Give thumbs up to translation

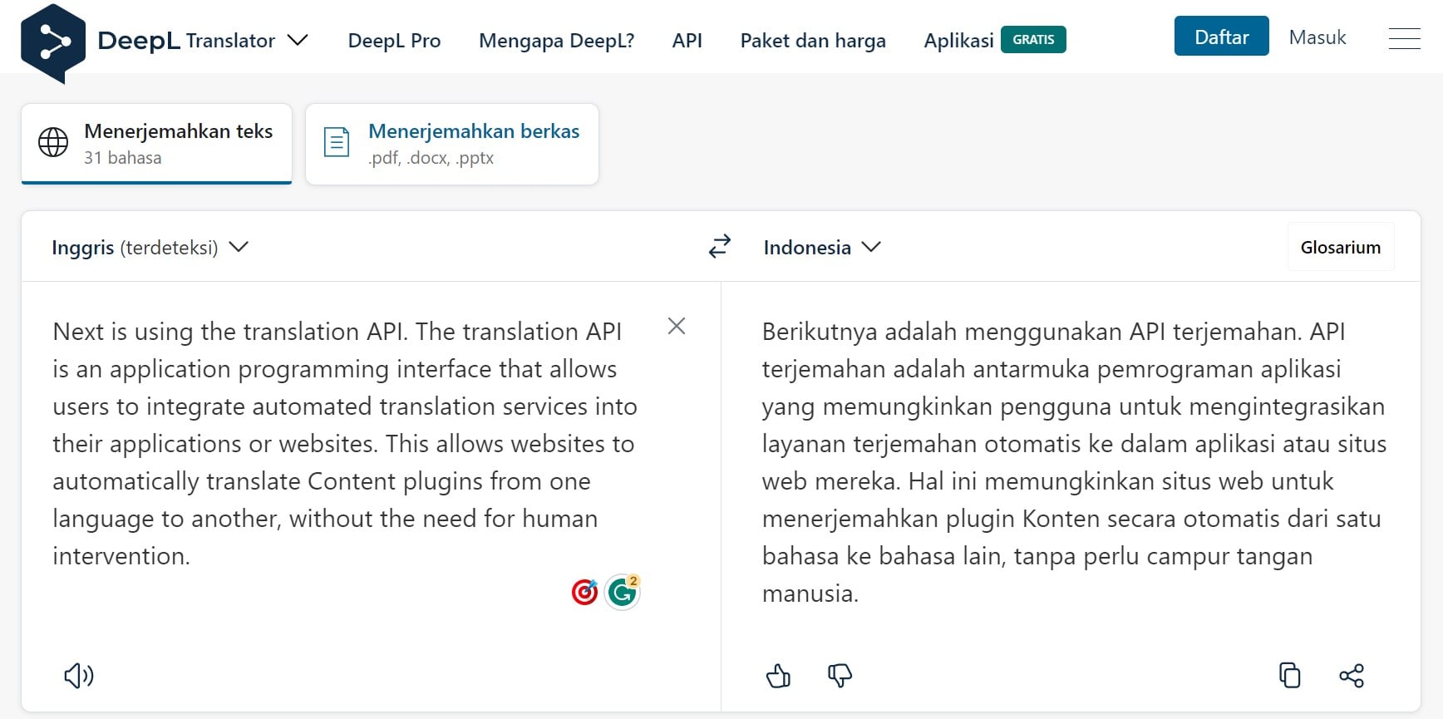(778, 676)
